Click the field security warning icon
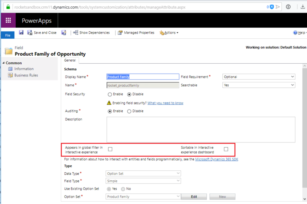Viewport: 307px width, 204px height. point(109,103)
